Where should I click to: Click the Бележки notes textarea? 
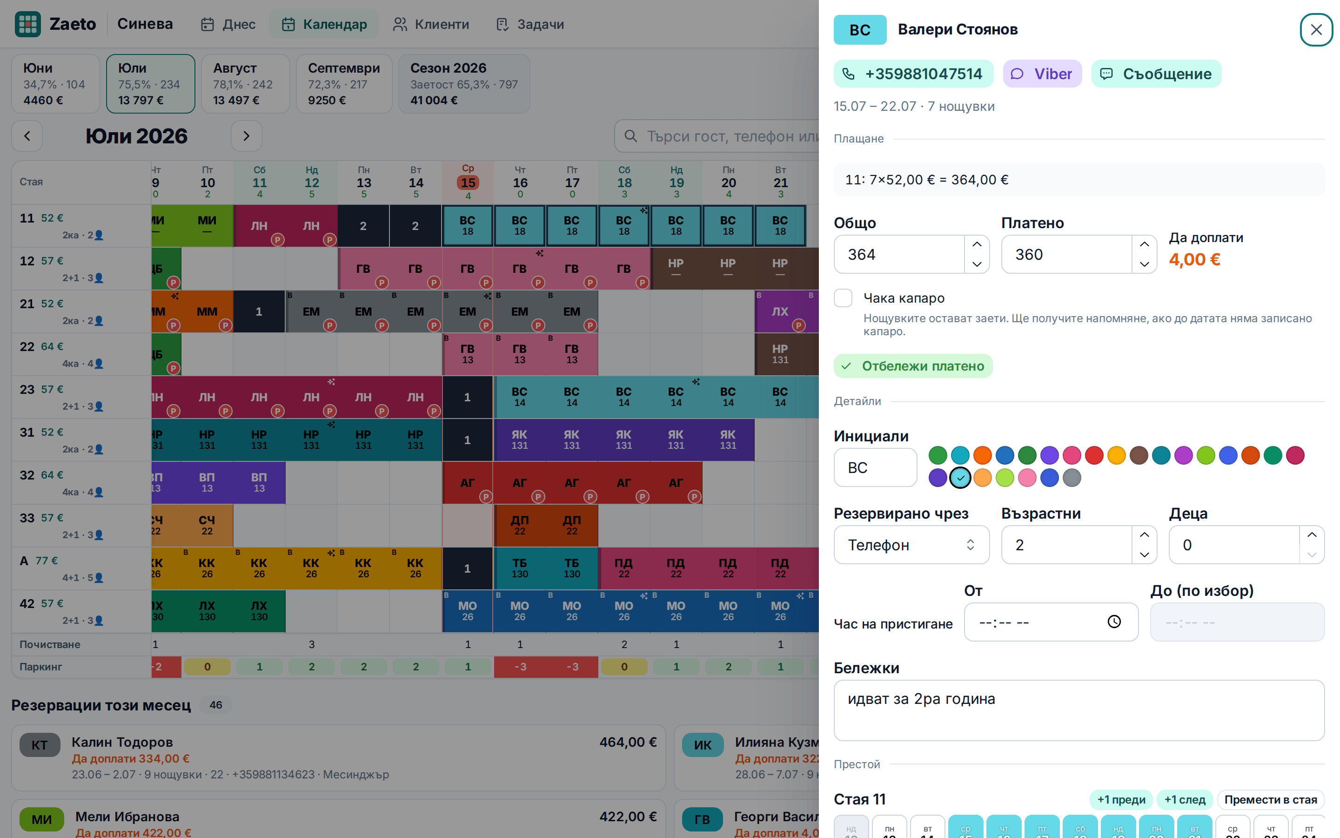click(x=1079, y=710)
